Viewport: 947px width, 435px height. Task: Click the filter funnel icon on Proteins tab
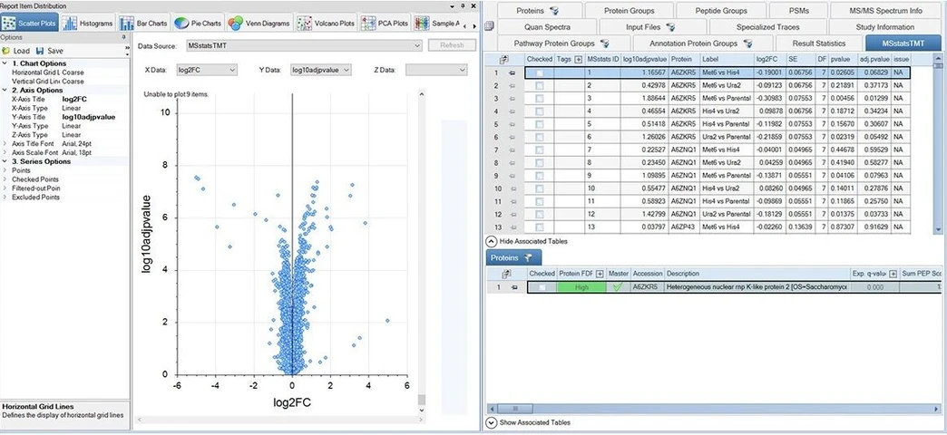coord(554,11)
